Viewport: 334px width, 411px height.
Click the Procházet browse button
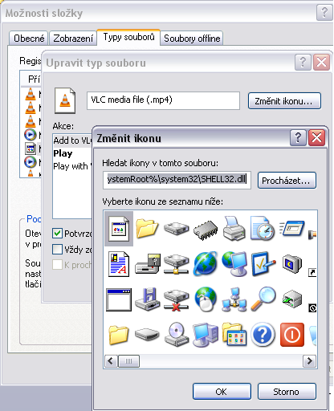(287, 181)
